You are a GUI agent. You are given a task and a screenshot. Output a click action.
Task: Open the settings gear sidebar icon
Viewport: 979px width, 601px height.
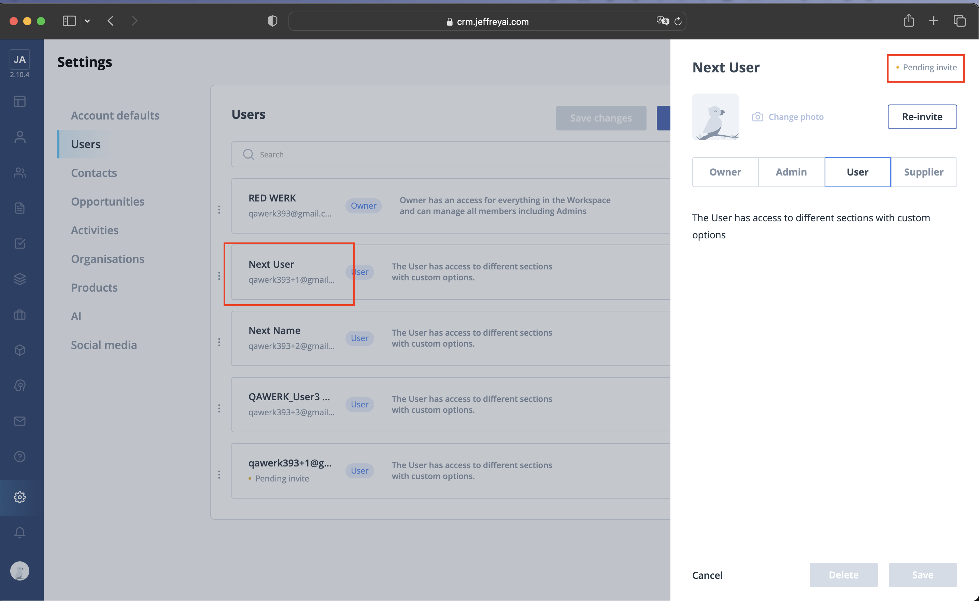(x=19, y=497)
